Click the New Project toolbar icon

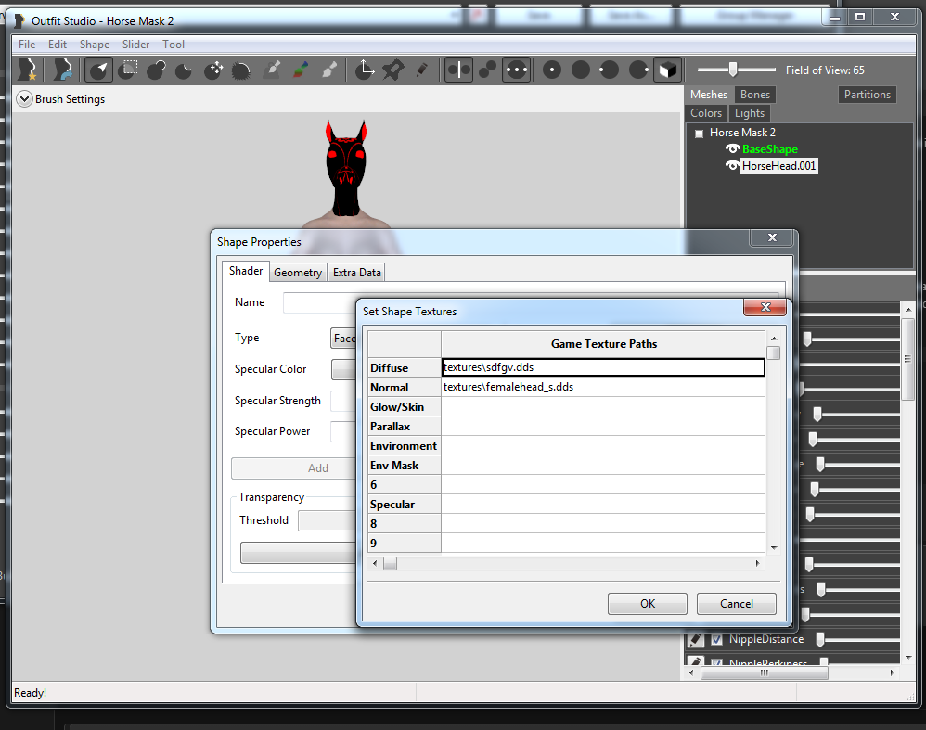pos(27,70)
